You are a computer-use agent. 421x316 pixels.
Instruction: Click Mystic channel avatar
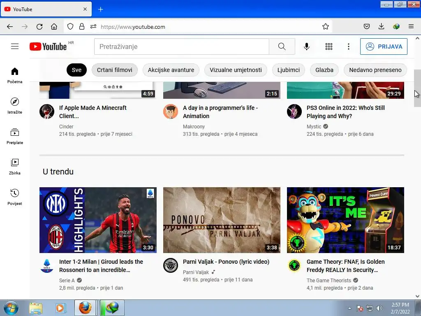coord(294,112)
